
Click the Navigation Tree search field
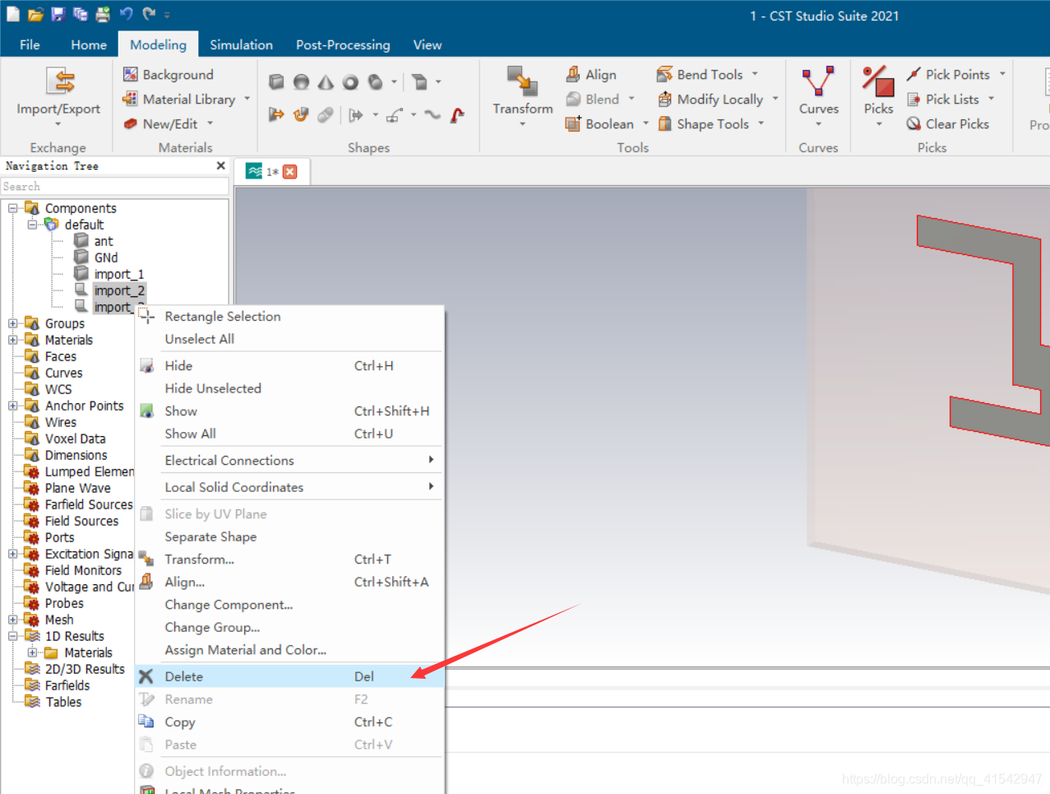pos(114,187)
